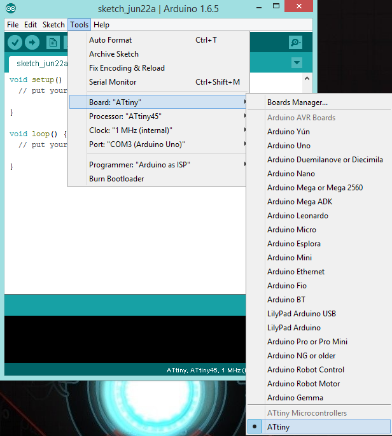Click the editor scrollbar up arrow
This screenshot has height=436, width=392.
(x=307, y=78)
